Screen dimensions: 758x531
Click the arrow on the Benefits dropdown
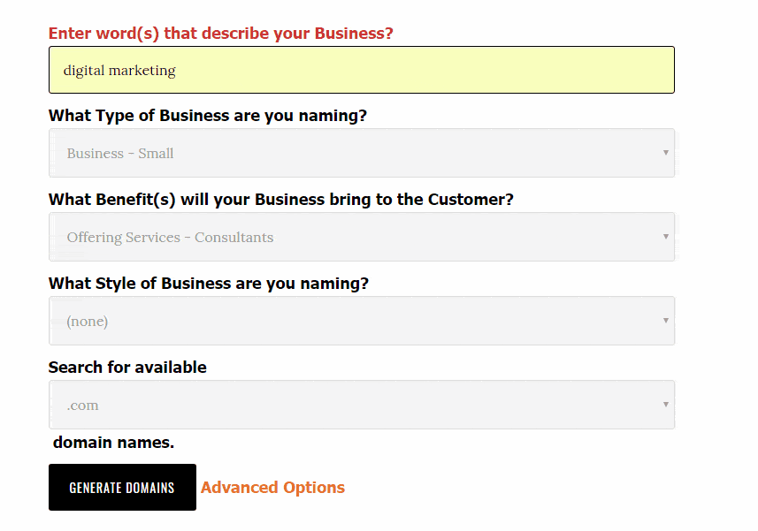(x=665, y=237)
